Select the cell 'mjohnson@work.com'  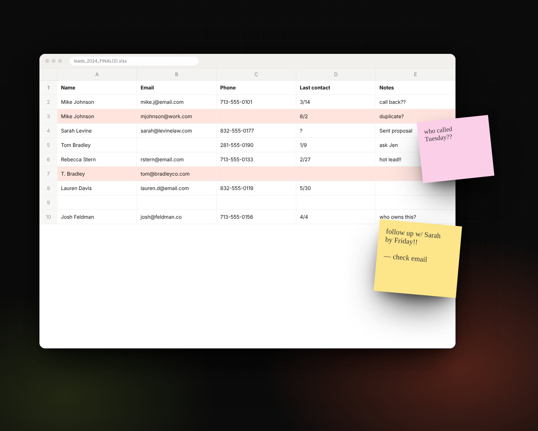coord(176,116)
